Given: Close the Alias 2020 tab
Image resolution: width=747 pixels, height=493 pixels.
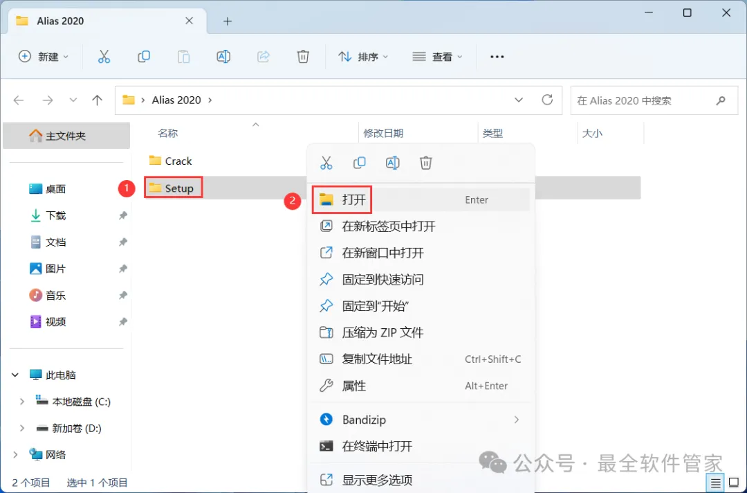Looking at the screenshot, I should (189, 21).
